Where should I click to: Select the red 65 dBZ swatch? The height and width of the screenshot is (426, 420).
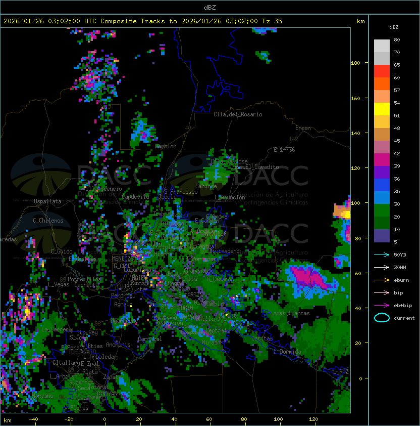(x=382, y=71)
